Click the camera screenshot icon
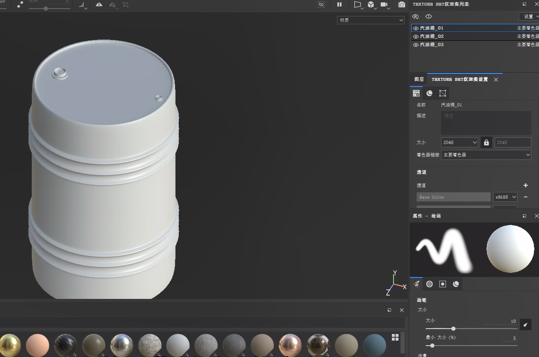This screenshot has height=357, width=539. (401, 4)
